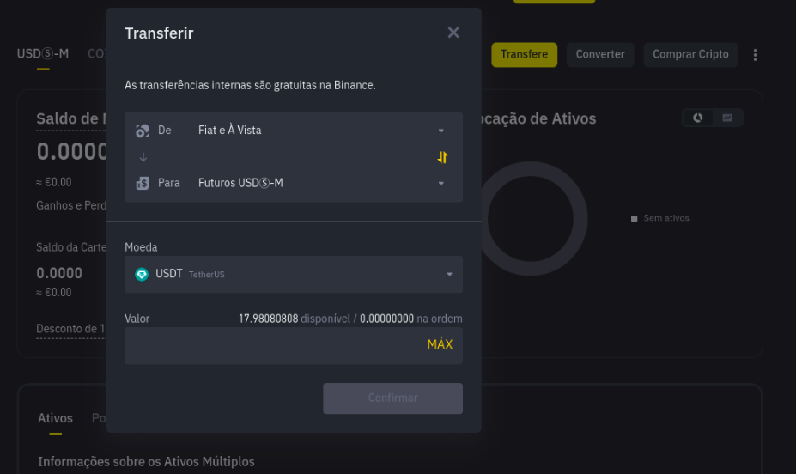Focus the Valor amount input field

274,345
